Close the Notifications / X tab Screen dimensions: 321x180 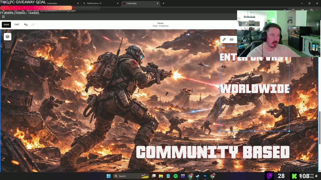(x=118, y=3)
